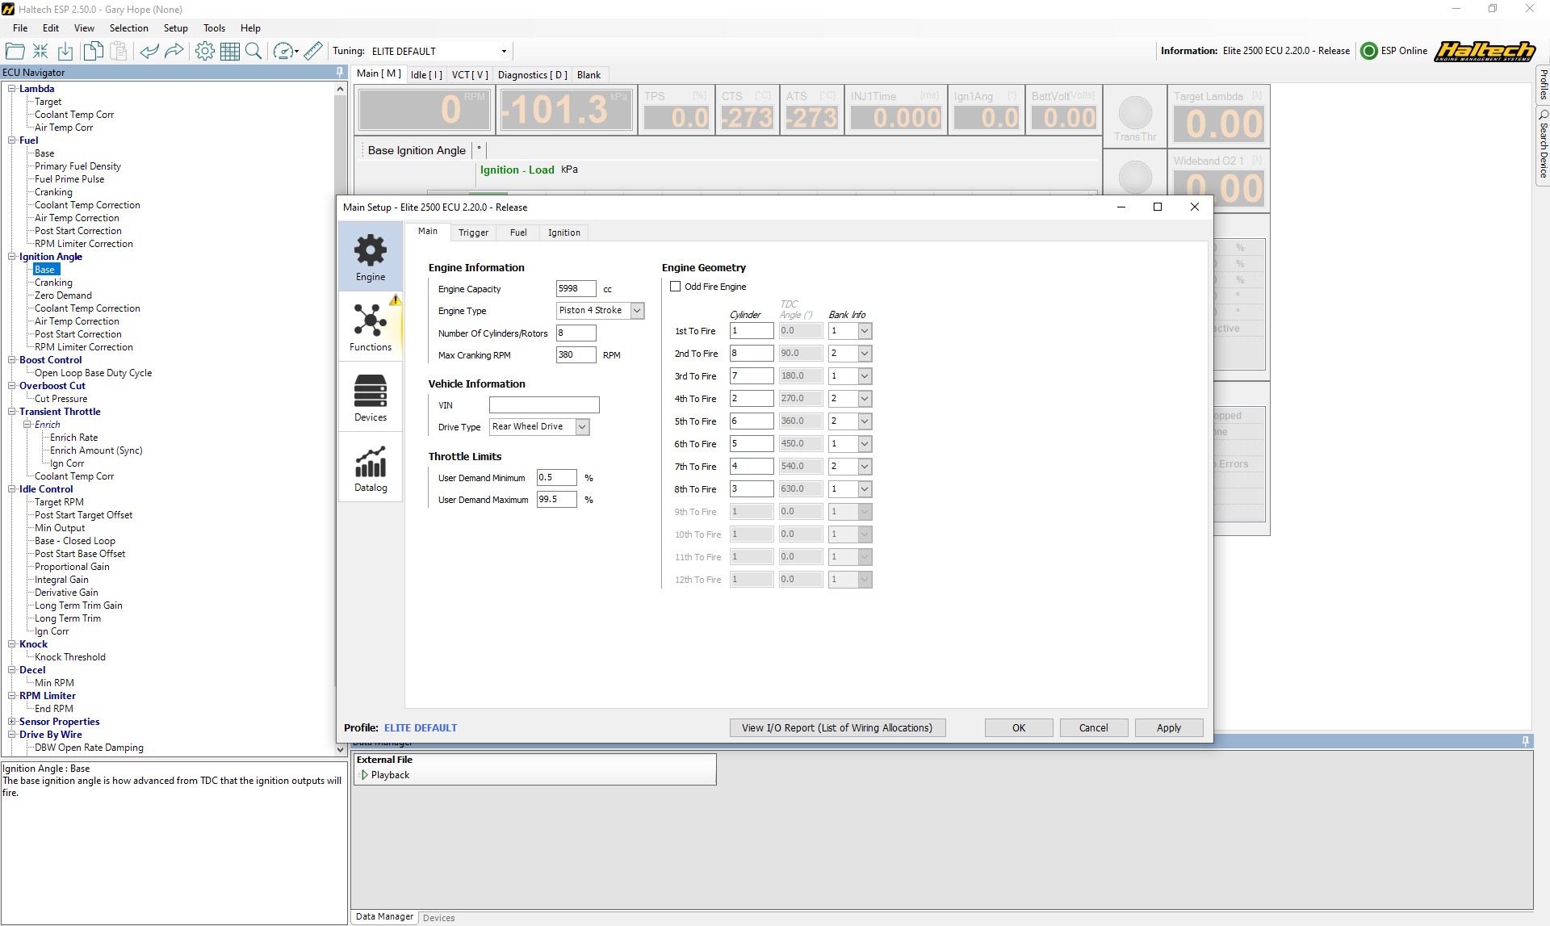Click the collapse arrows toolbar icon

click(40, 51)
